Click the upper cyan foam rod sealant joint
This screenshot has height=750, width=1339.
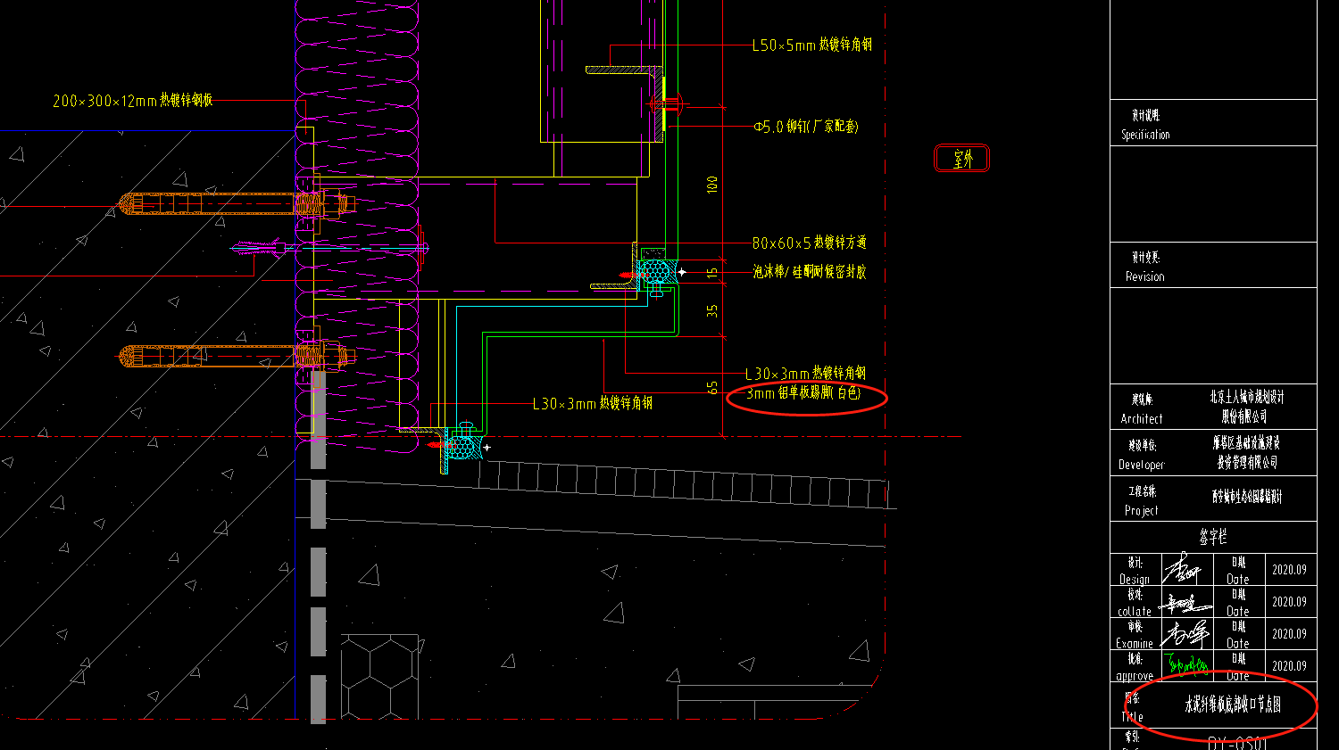coord(658,271)
